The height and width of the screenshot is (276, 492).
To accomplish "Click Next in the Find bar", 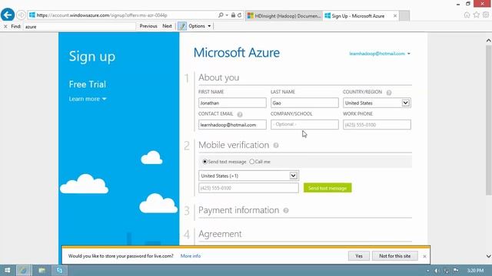I will point(167,26).
